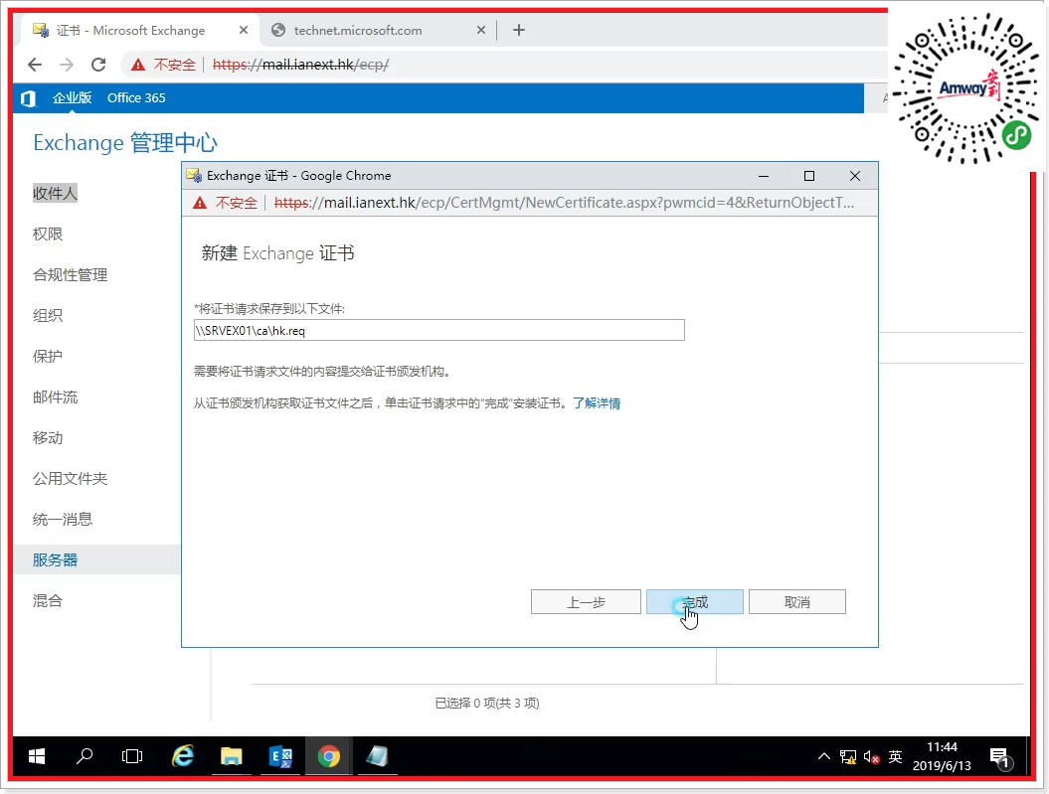This screenshot has height=794, width=1049.
Task: Open the notification center icon
Action: [x=1001, y=758]
